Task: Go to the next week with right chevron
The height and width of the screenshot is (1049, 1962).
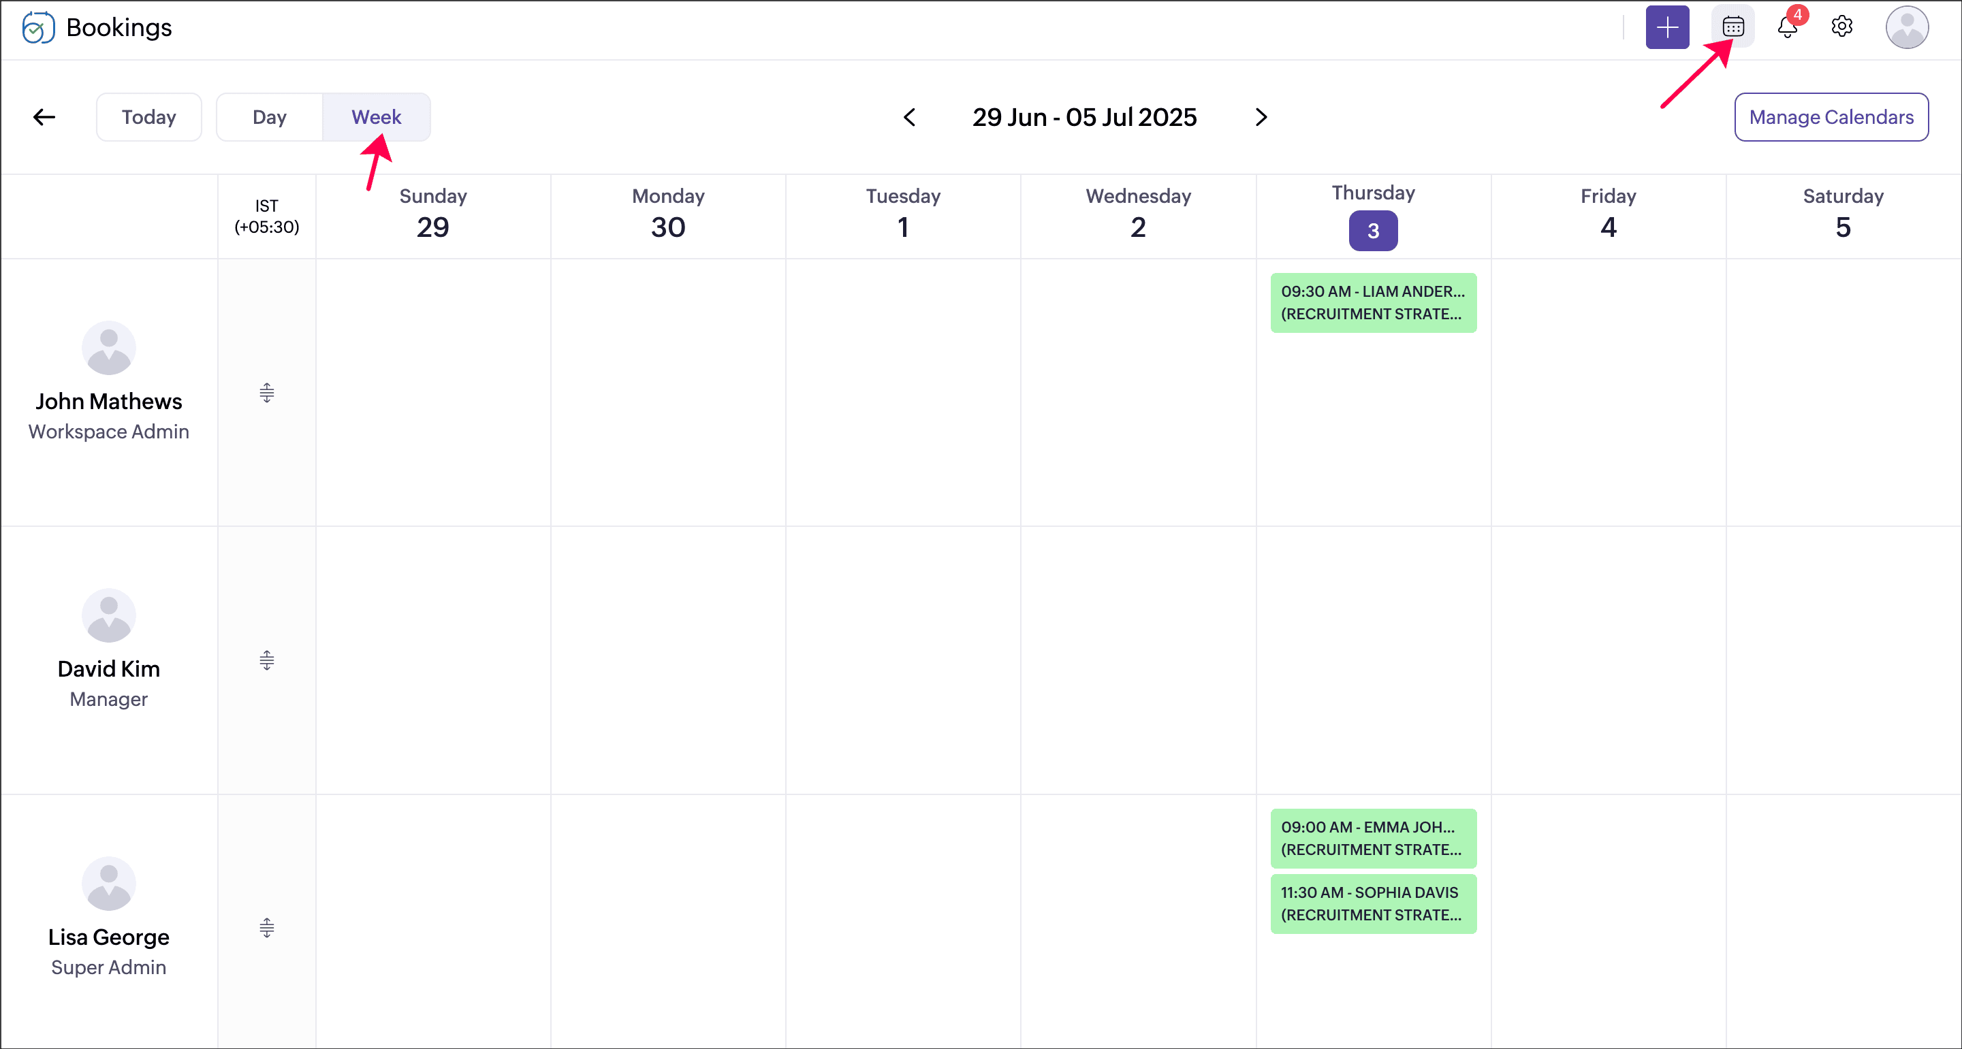Action: (x=1261, y=117)
